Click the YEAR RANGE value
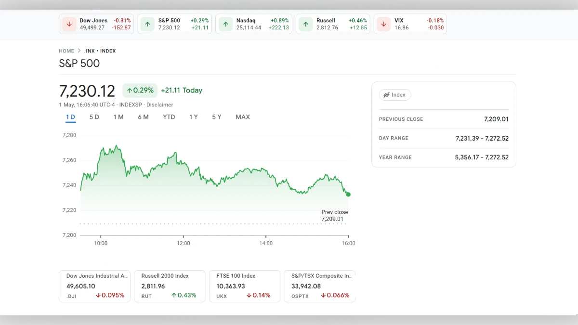Screen dimensions: 578x325 [482, 157]
